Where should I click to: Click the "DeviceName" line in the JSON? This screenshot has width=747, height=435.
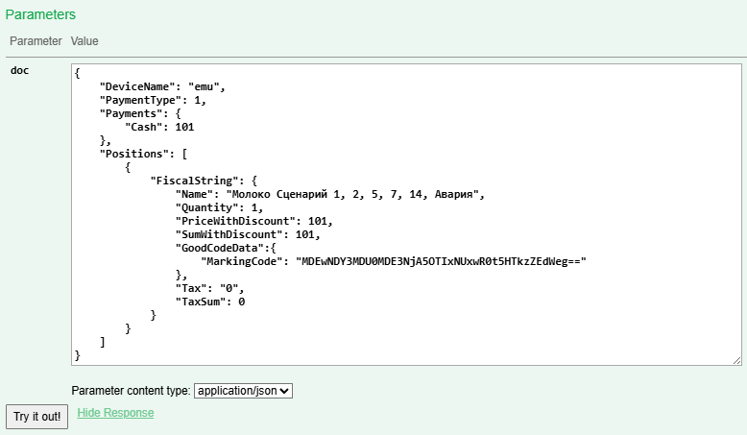[x=163, y=86]
